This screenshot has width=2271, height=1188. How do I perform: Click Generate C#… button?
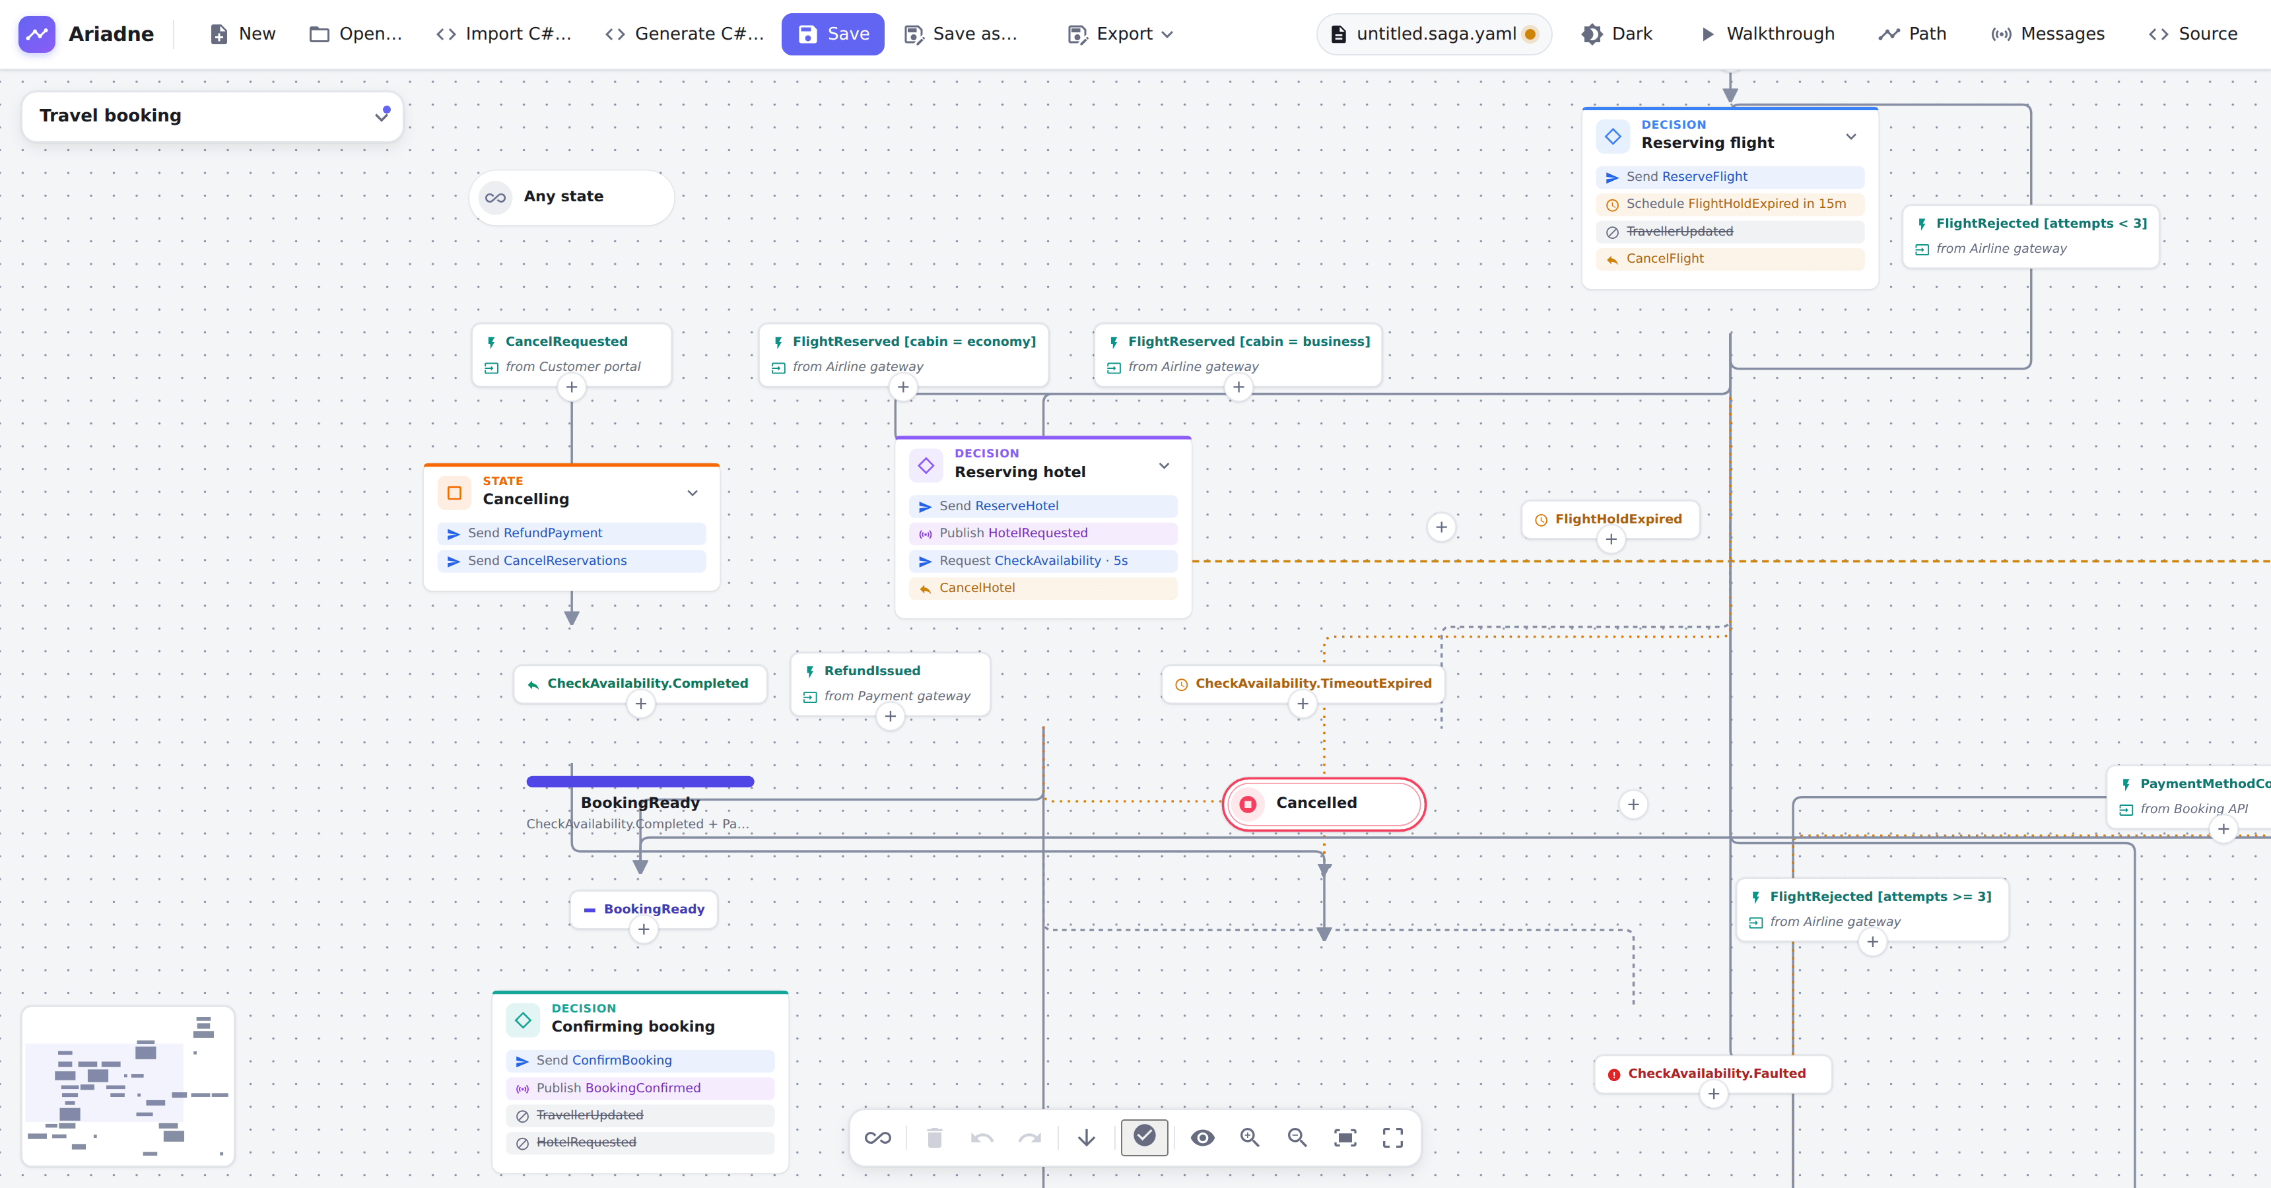[684, 34]
